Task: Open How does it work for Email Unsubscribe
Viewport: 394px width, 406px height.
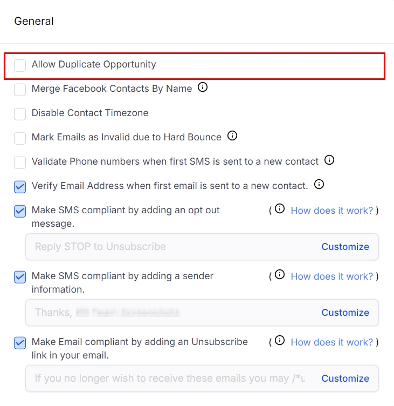Action: point(331,342)
